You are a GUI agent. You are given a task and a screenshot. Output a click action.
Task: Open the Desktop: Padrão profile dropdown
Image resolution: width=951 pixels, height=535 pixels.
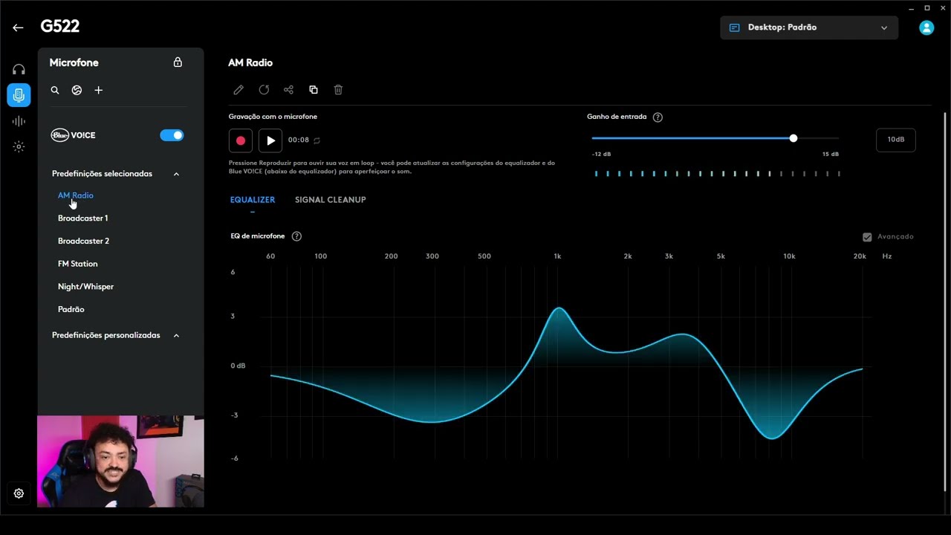pos(809,27)
